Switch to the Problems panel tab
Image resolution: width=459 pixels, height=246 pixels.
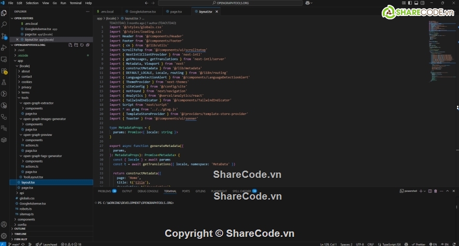(x=107, y=191)
